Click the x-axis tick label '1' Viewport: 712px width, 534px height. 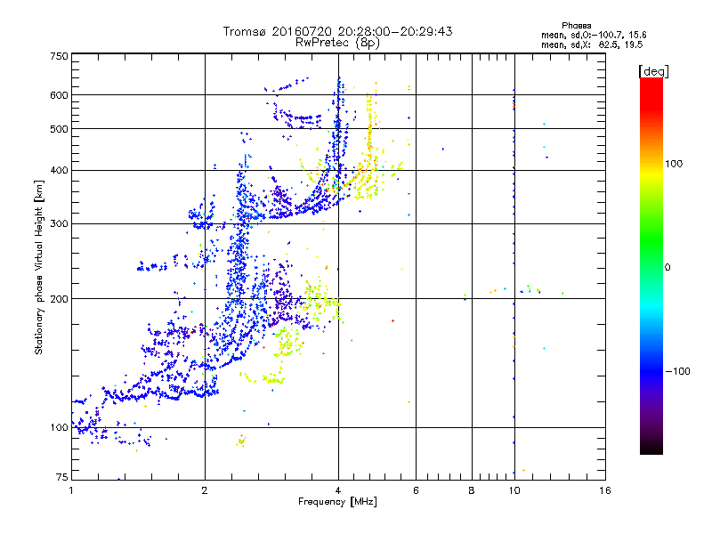(x=71, y=490)
